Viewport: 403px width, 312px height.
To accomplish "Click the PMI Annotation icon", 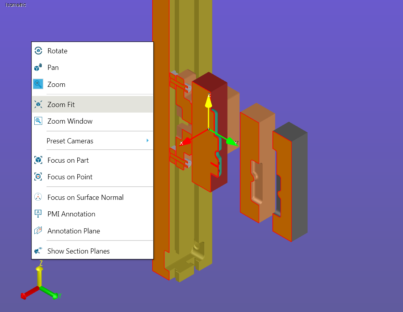I will (x=38, y=213).
